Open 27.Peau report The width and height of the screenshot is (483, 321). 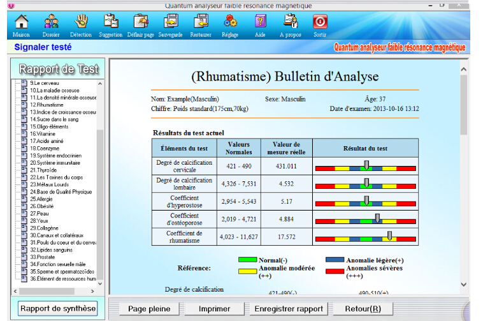pyautogui.click(x=40, y=213)
